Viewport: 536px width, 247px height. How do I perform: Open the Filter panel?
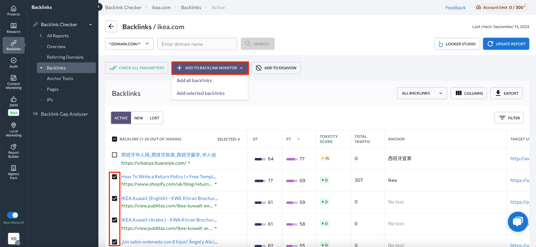click(x=509, y=118)
